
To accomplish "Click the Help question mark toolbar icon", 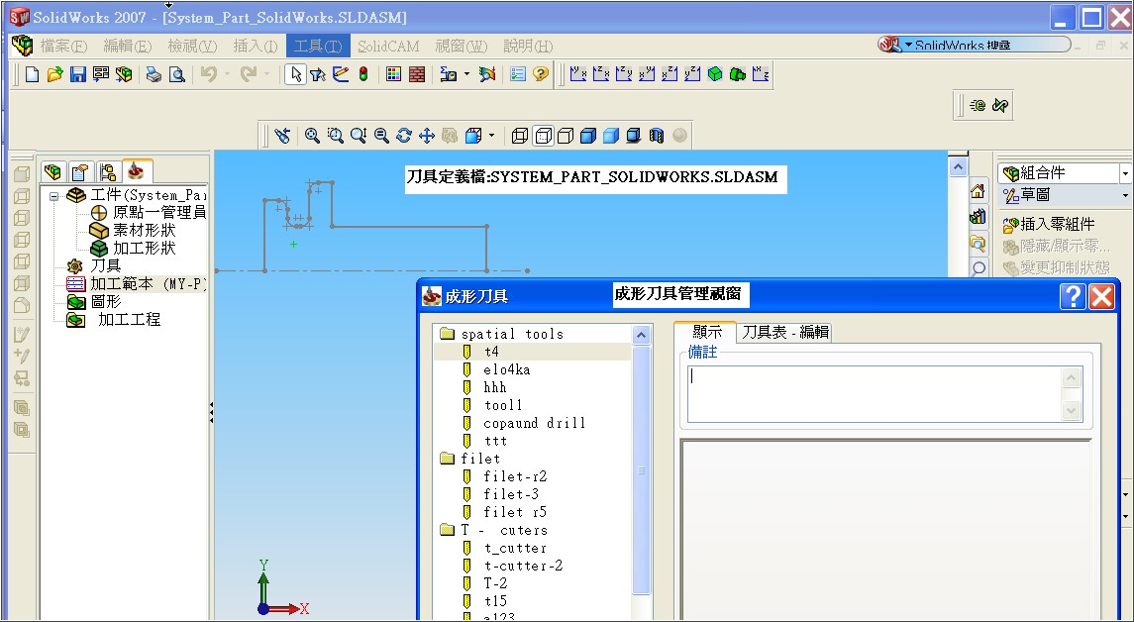I will (541, 74).
